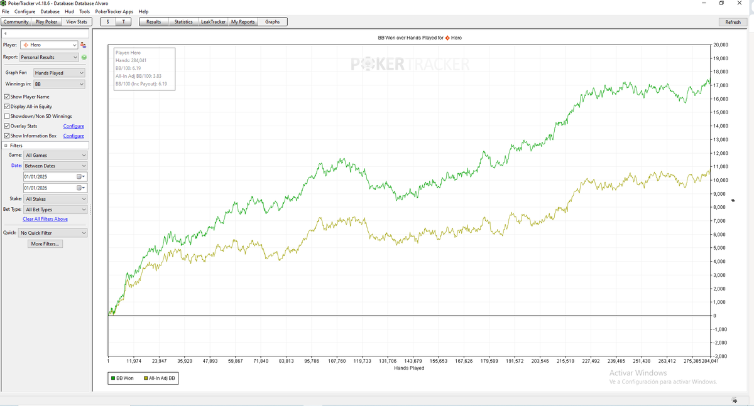Click the PokerTracker app icon in the title bar
The width and height of the screenshot is (754, 406).
pos(4,4)
